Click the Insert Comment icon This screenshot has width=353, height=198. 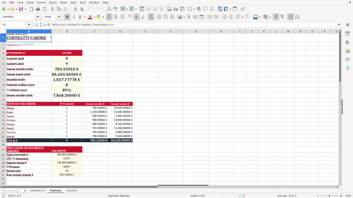[205, 9]
